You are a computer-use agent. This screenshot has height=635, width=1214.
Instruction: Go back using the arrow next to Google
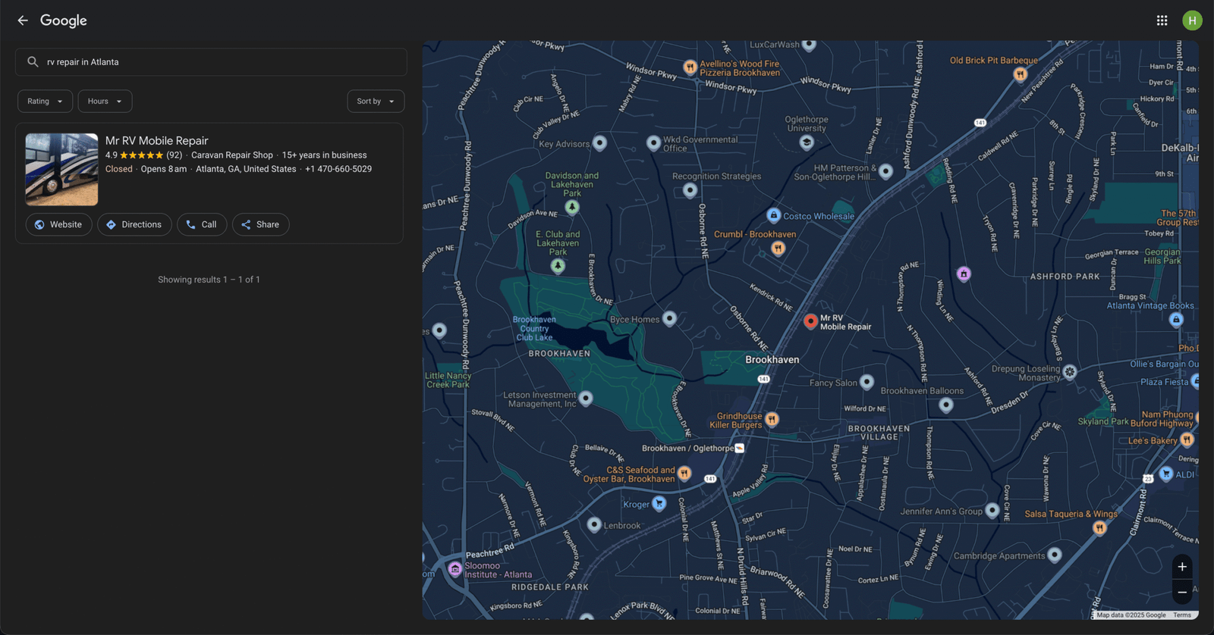tap(23, 20)
